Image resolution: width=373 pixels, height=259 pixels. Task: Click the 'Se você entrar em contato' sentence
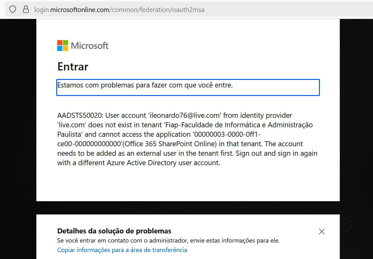168,240
